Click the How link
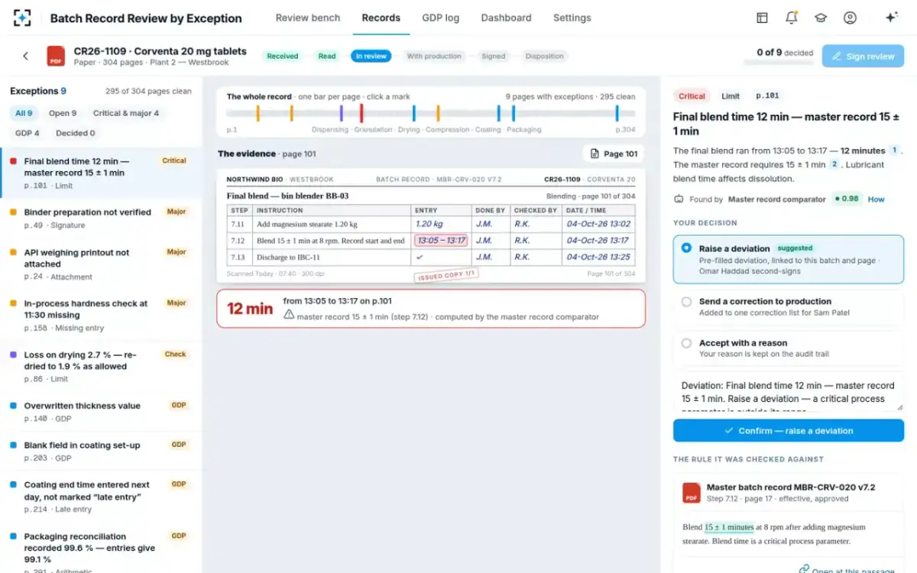 coord(876,199)
